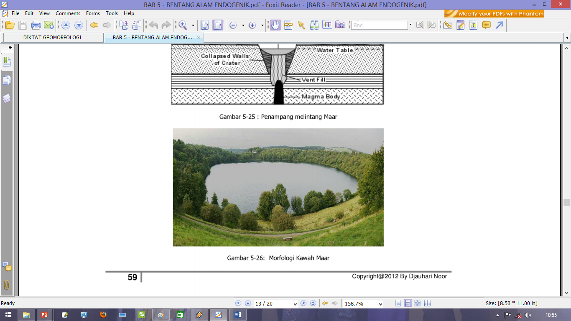Open the File menu

pyautogui.click(x=15, y=13)
